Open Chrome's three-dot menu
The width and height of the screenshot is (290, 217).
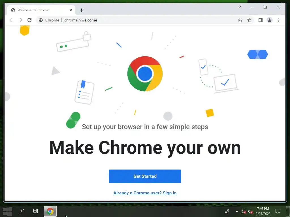tap(279, 20)
